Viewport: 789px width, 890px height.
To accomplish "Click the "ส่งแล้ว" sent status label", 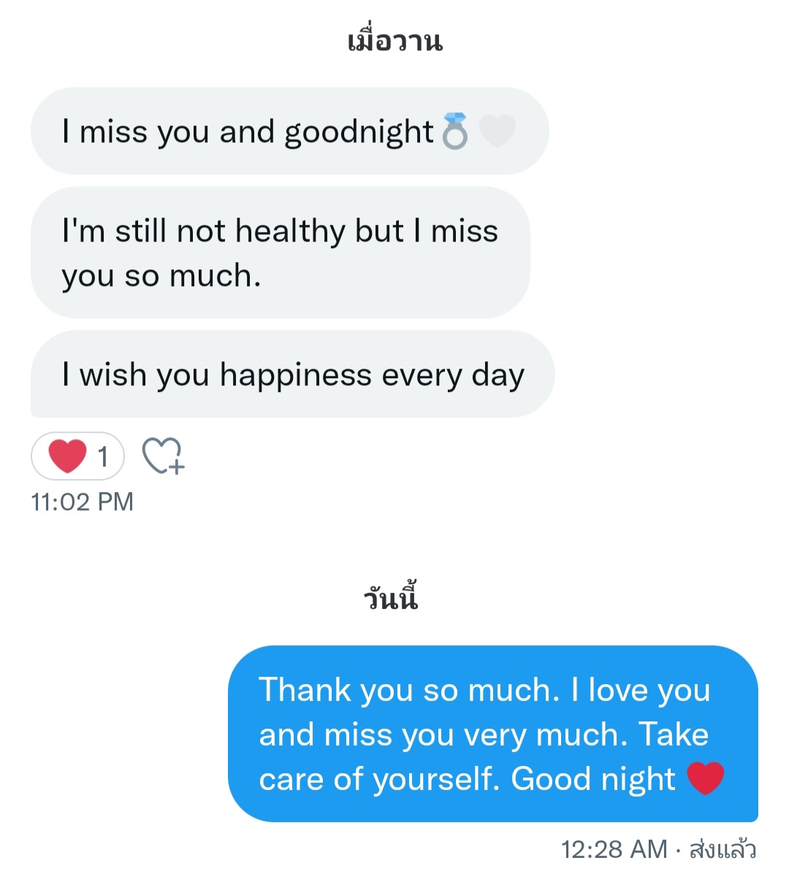I will coord(723,849).
